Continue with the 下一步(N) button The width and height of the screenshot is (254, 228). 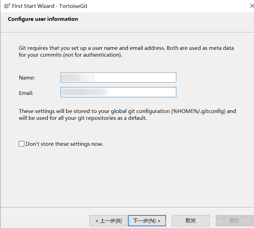tap(147, 220)
